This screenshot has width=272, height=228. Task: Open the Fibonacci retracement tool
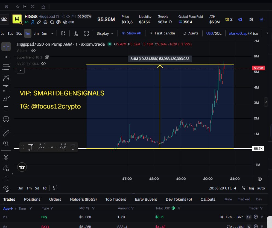[x=6, y=67]
